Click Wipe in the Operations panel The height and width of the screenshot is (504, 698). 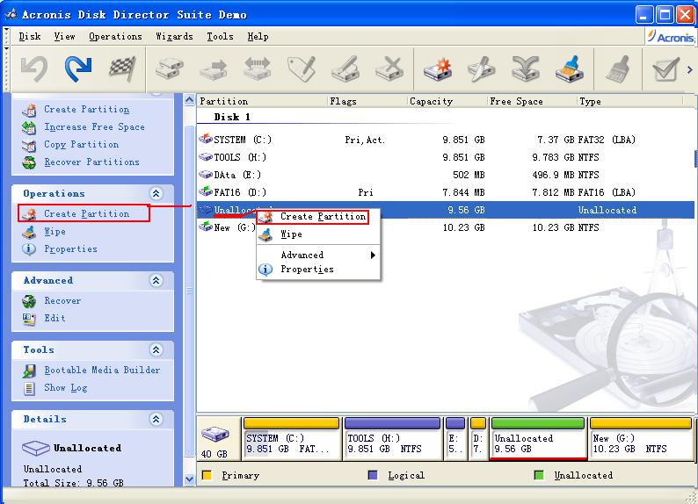pyautogui.click(x=55, y=232)
